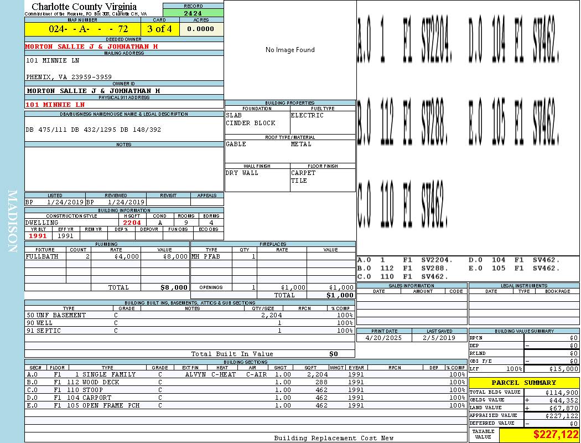Click deeded owner MORTON SALLIE J & JOHNATHAN H
The height and width of the screenshot is (443, 581).
click(91, 47)
